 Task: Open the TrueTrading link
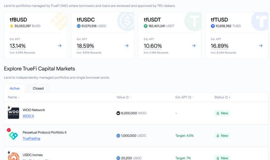31,138
